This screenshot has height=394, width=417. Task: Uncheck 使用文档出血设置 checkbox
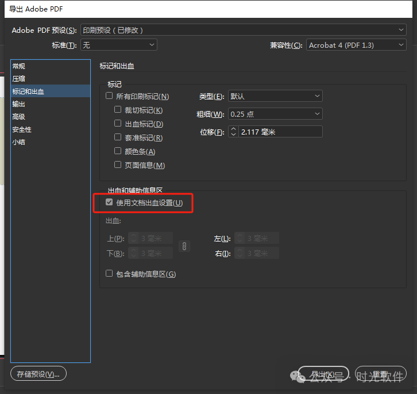[x=109, y=202]
